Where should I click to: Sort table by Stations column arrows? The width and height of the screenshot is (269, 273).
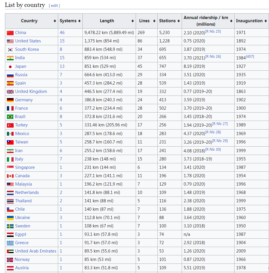(178, 21)
